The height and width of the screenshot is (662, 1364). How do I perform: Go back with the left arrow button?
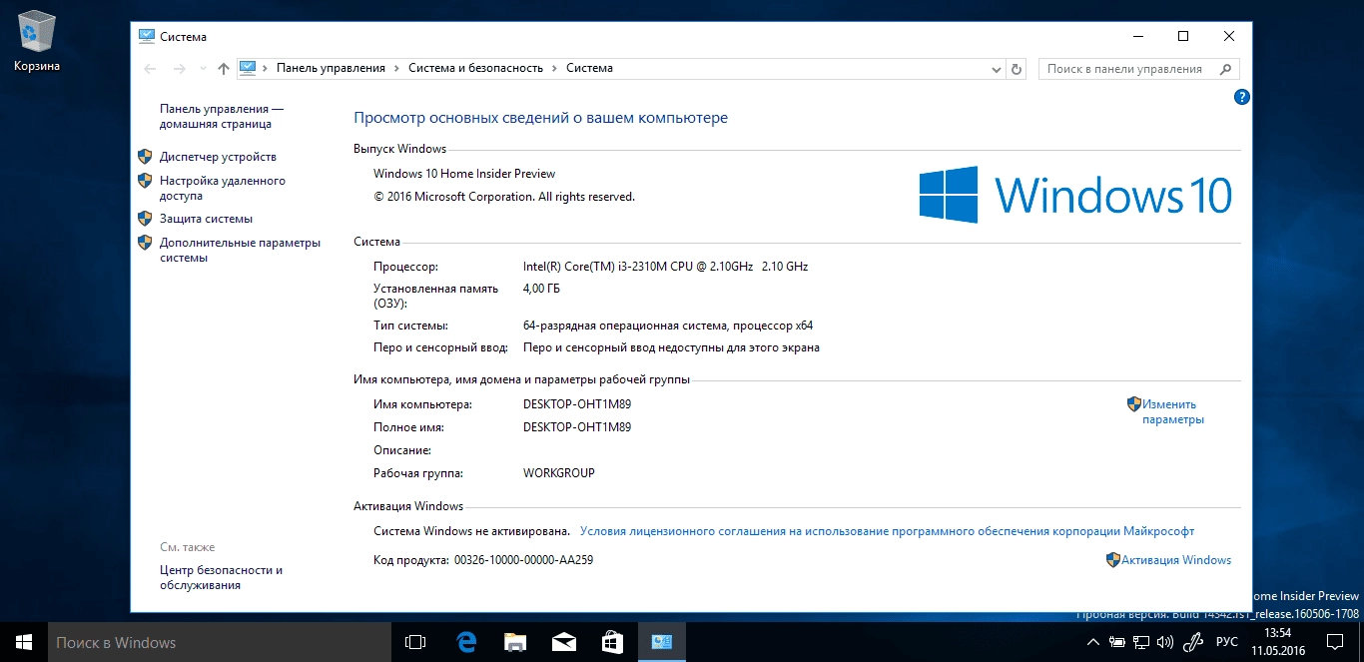150,69
